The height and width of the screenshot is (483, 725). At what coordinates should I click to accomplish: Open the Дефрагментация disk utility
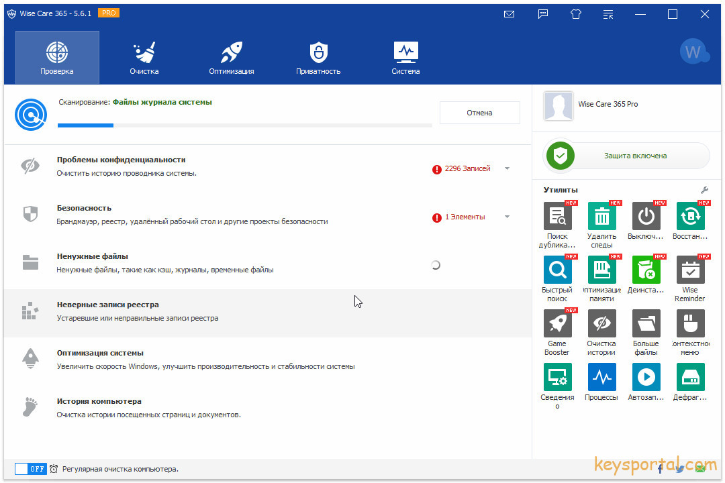(x=690, y=377)
